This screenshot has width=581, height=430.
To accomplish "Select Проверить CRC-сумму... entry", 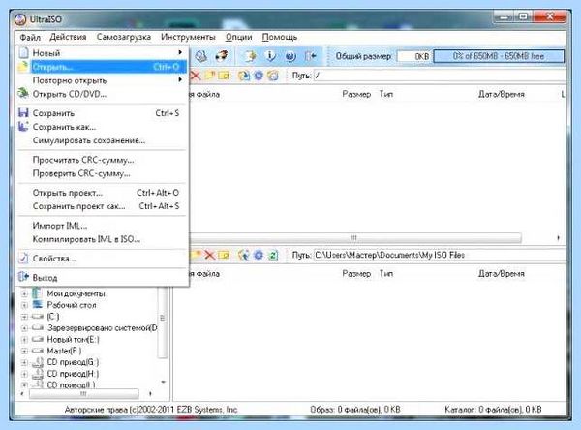I will pos(102,174).
